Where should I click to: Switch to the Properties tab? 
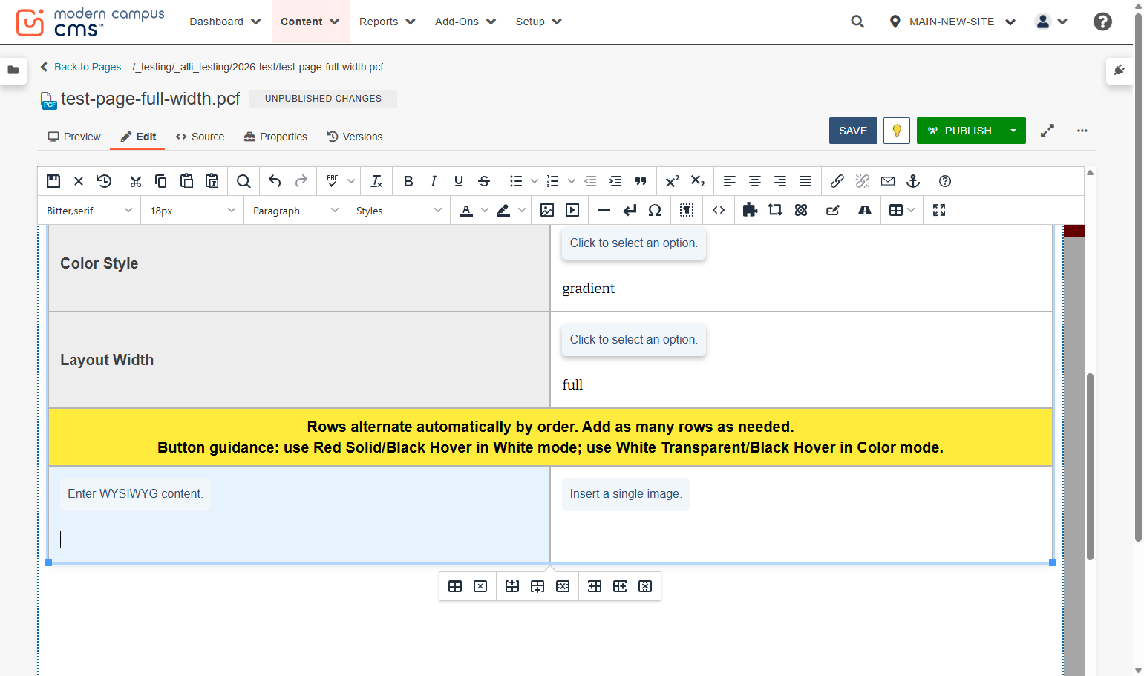click(275, 137)
